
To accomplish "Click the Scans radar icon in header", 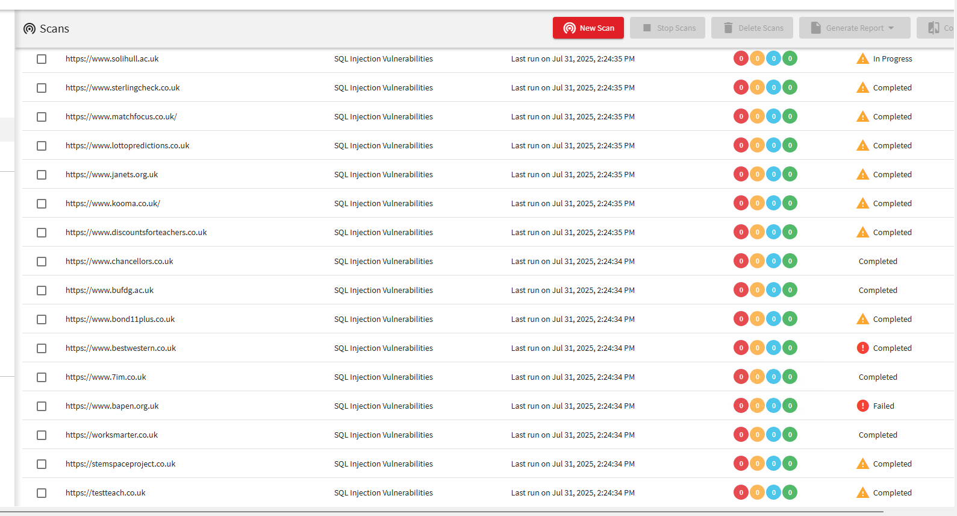I will 30,28.
